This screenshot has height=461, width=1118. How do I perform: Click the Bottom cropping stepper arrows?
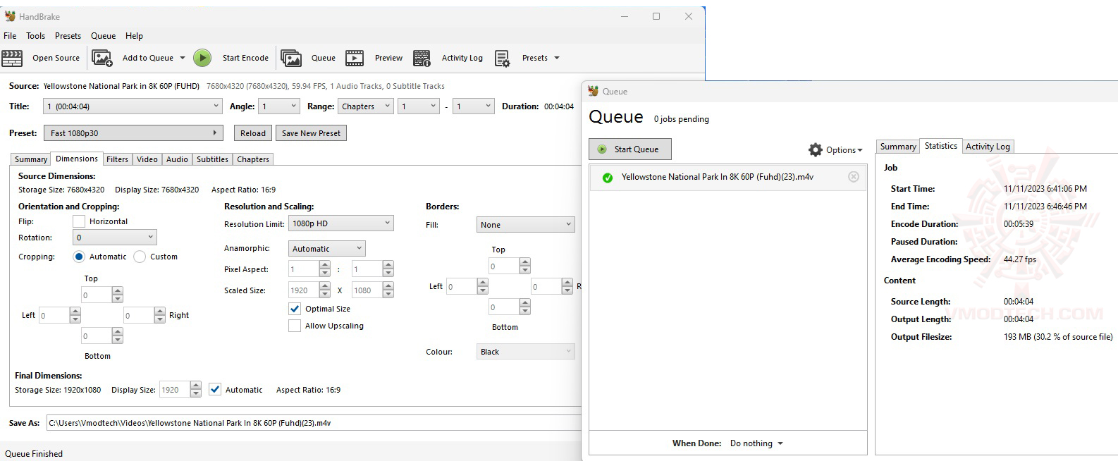[117, 336]
